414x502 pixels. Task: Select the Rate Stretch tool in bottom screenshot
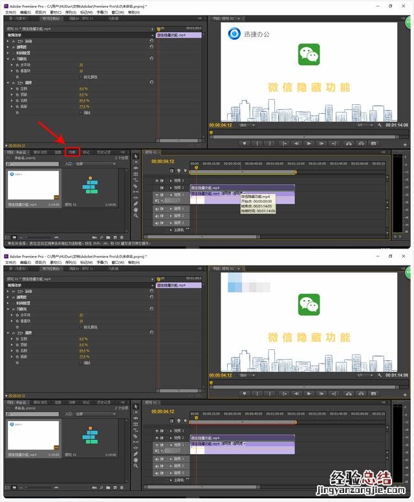[x=136, y=430]
